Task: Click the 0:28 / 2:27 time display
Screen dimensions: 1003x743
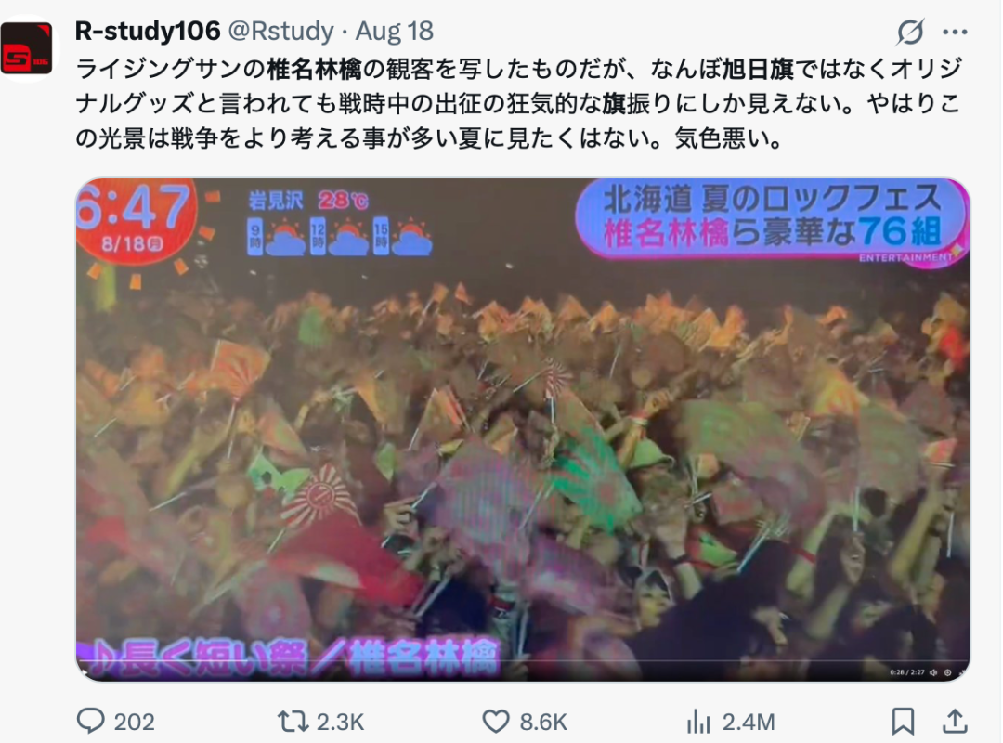Action: click(907, 672)
